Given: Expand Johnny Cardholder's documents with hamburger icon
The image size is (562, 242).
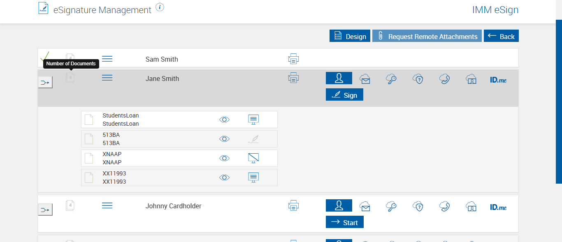Looking at the screenshot, I should coord(107,205).
